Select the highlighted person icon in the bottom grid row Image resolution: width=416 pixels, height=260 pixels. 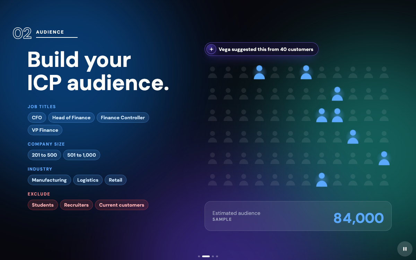click(322, 180)
